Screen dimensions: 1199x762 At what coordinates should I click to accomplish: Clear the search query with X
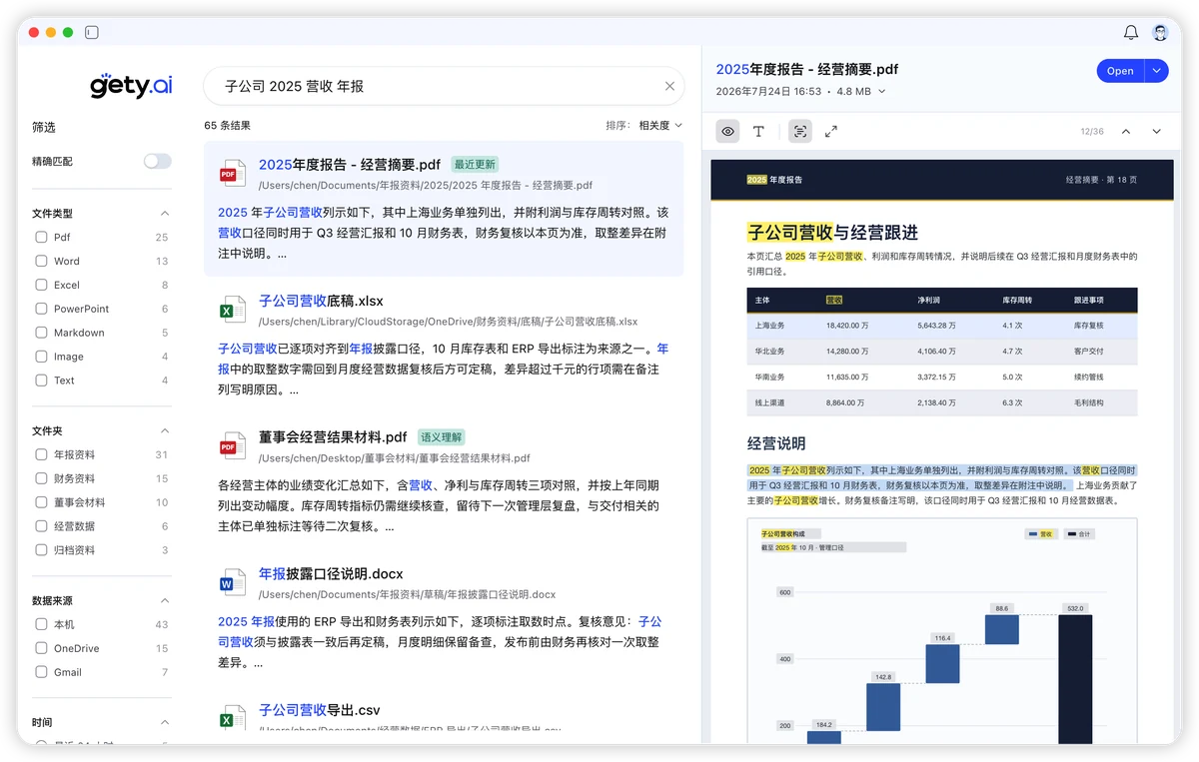coord(669,86)
